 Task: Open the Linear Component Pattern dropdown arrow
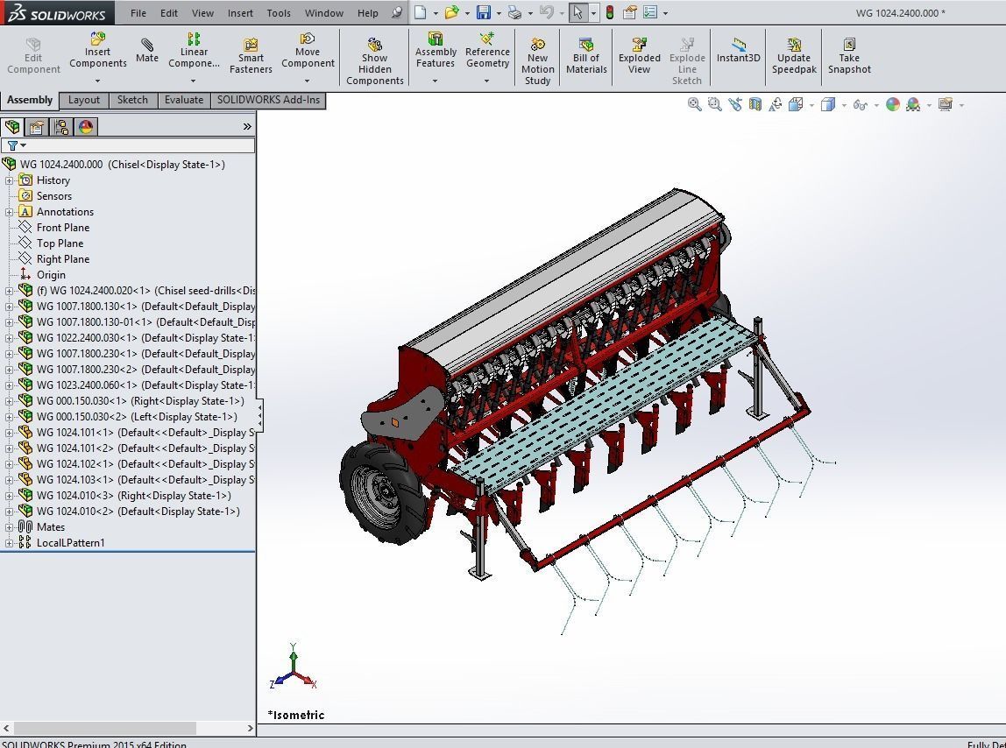click(x=193, y=81)
